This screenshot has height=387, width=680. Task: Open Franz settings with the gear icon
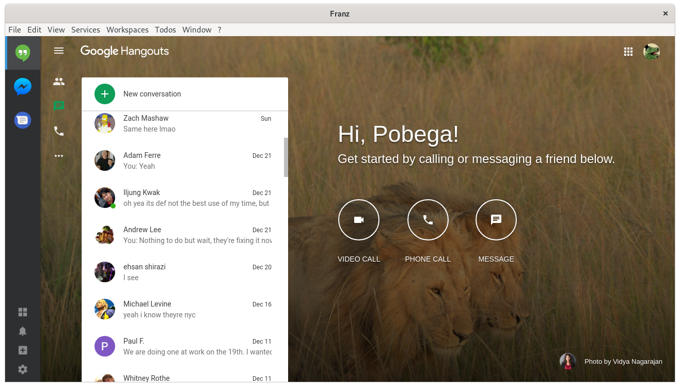click(x=22, y=369)
